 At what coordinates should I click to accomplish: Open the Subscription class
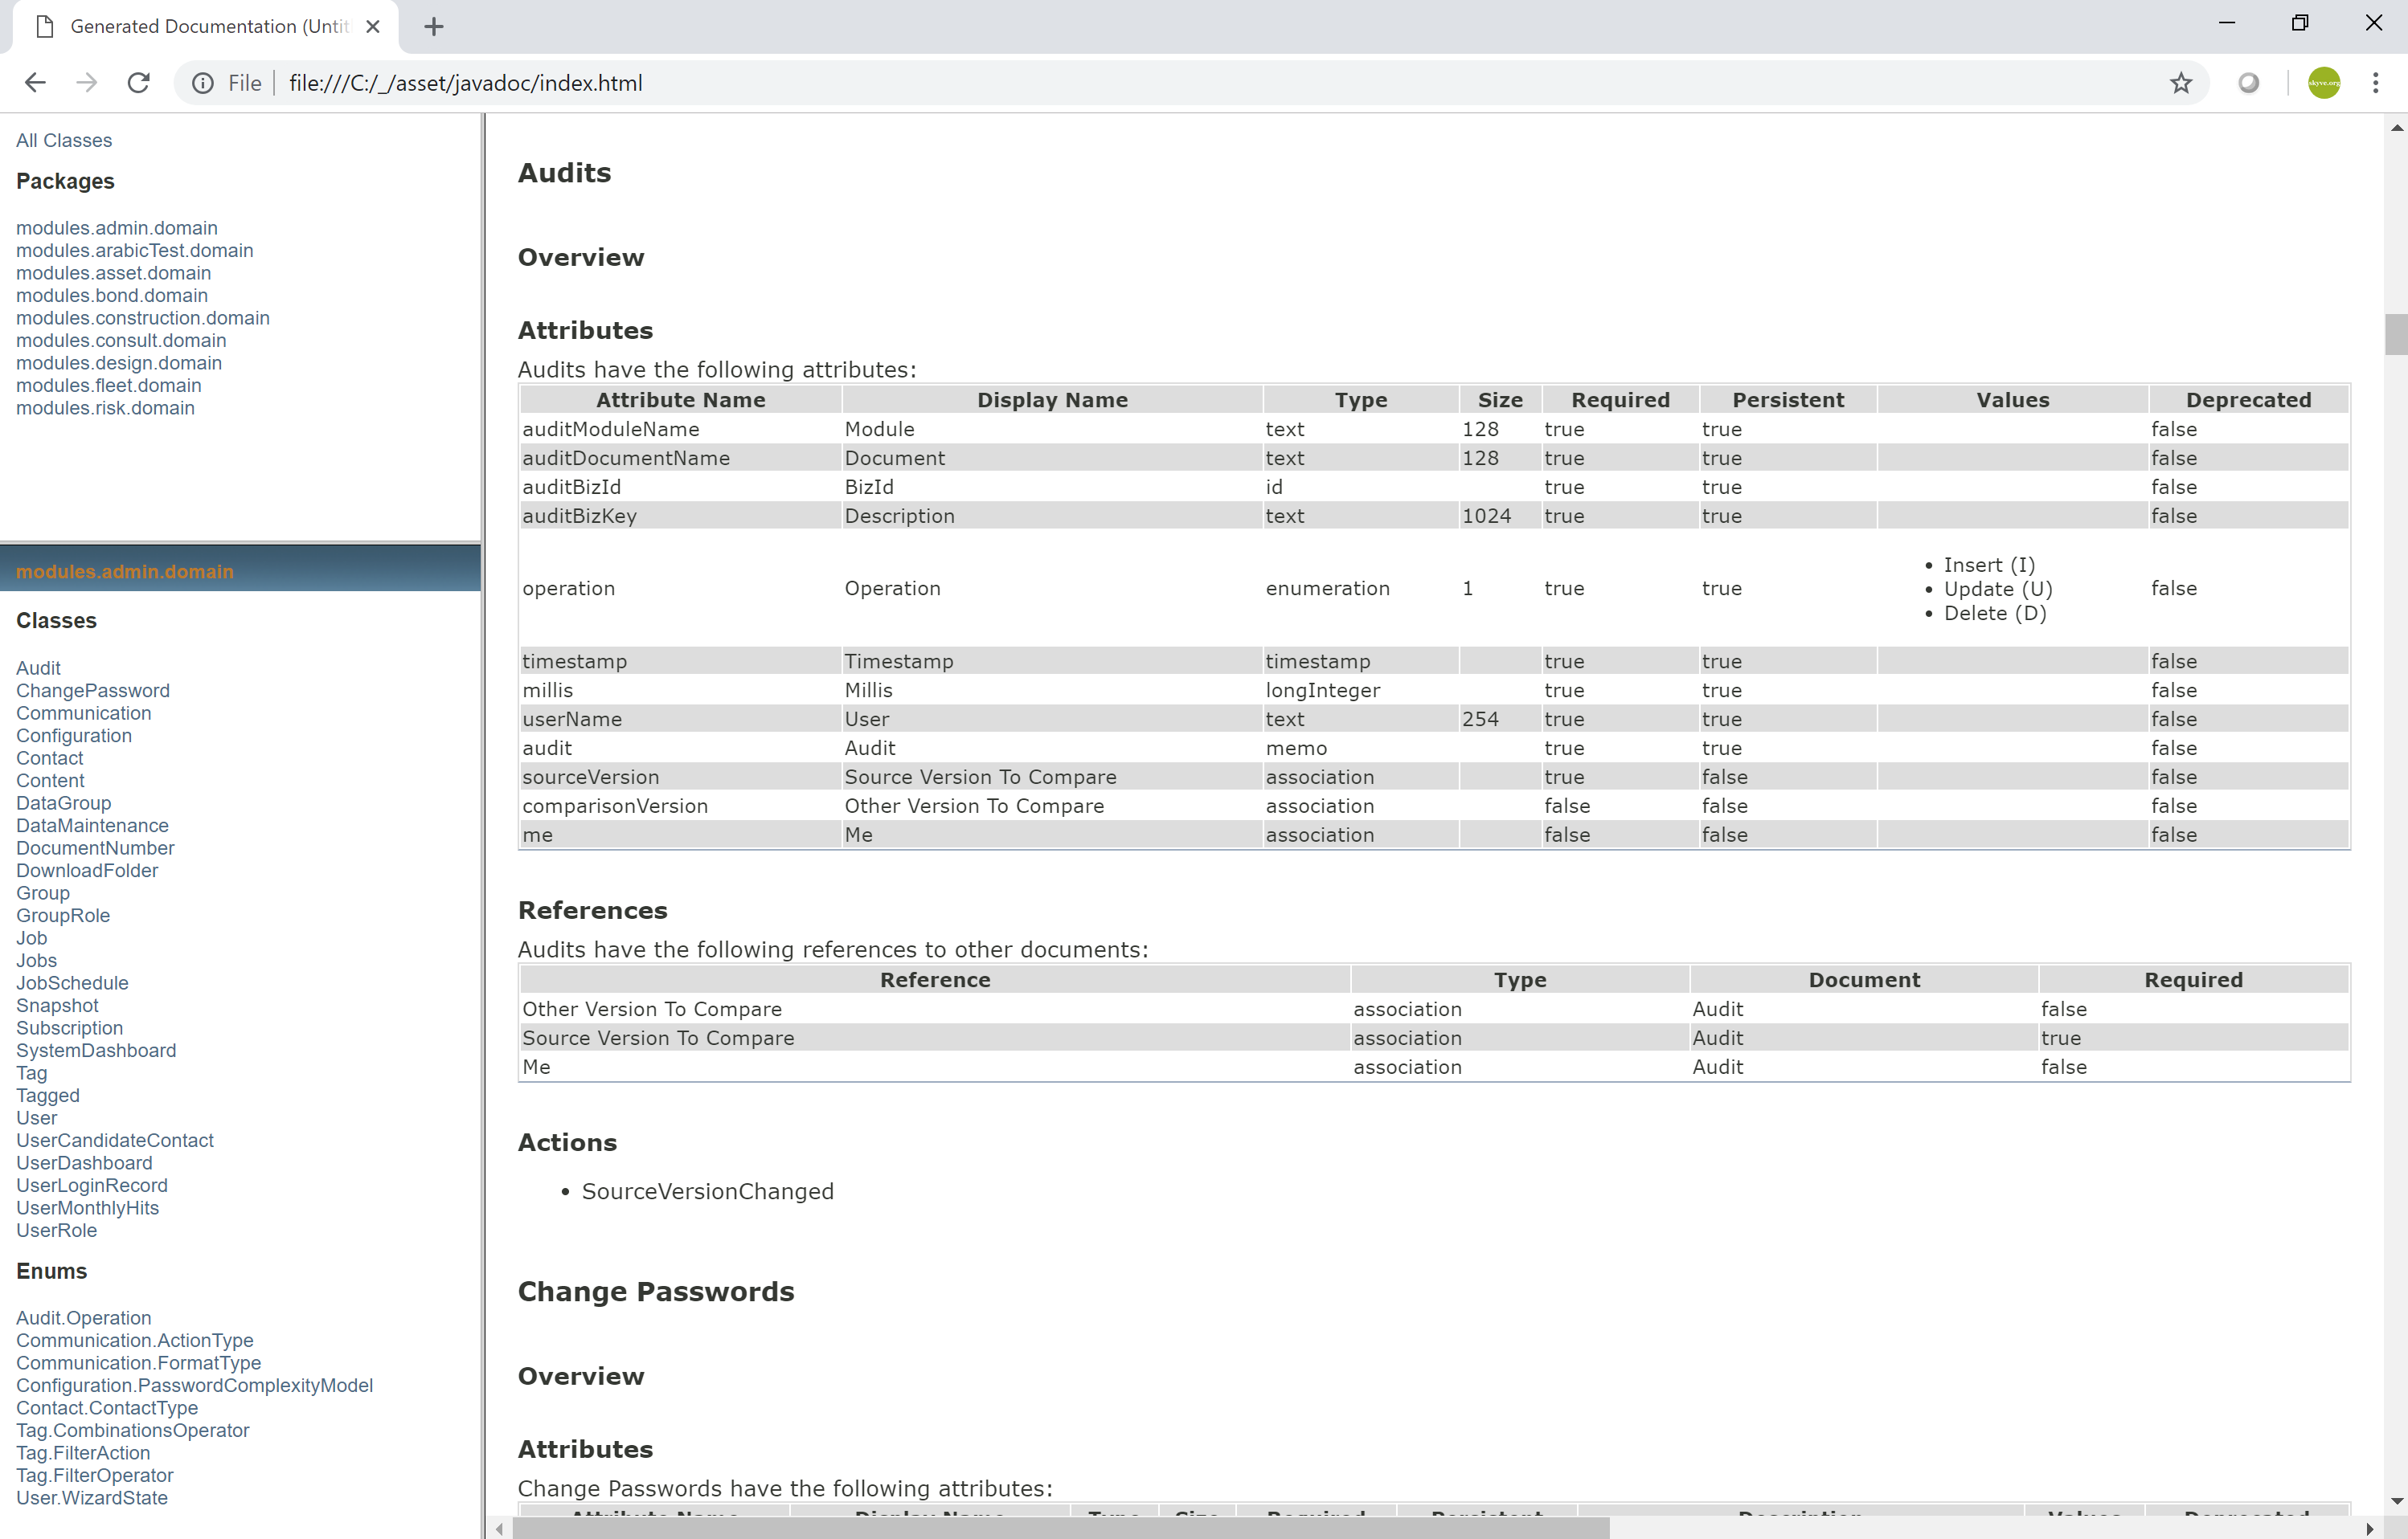pos(70,1027)
